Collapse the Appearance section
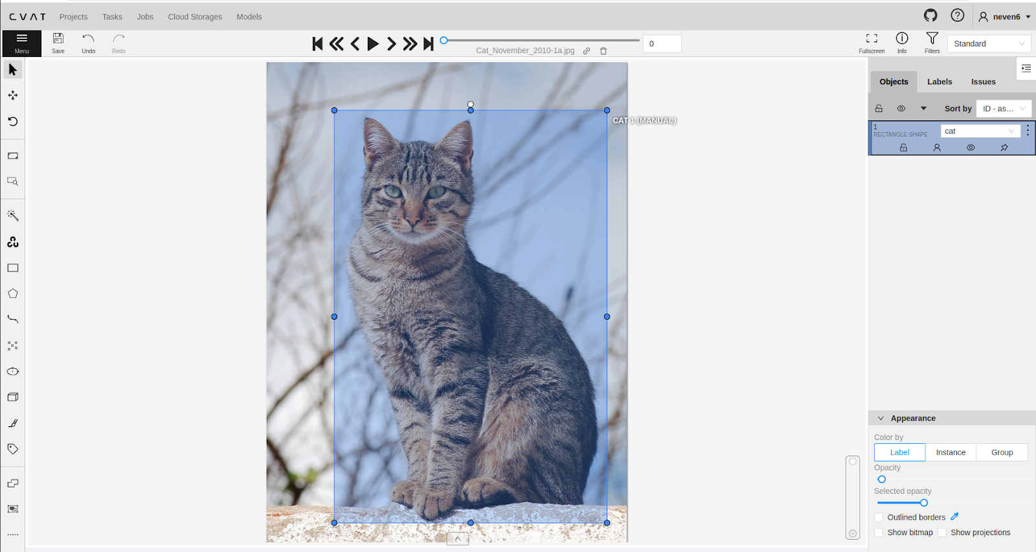The width and height of the screenshot is (1036, 552). pos(881,418)
